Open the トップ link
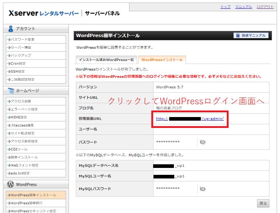This screenshot has height=213, width=280. pos(226,7)
